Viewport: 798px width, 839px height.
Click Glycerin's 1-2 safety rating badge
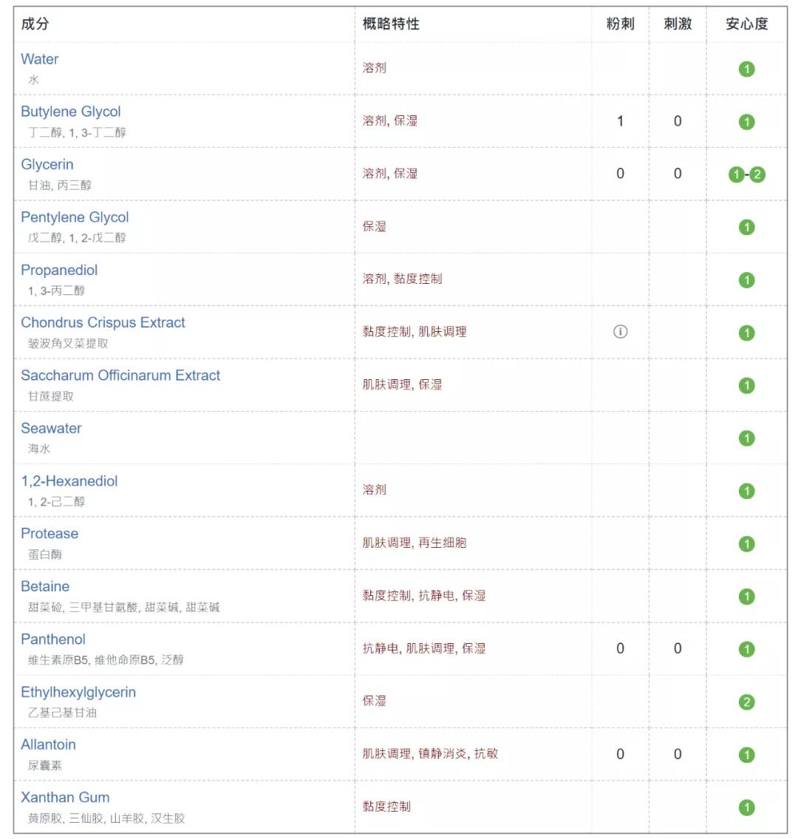point(746,174)
